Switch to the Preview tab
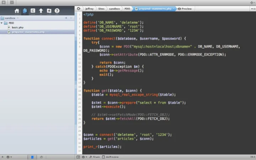 pyautogui.click(x=185, y=8)
